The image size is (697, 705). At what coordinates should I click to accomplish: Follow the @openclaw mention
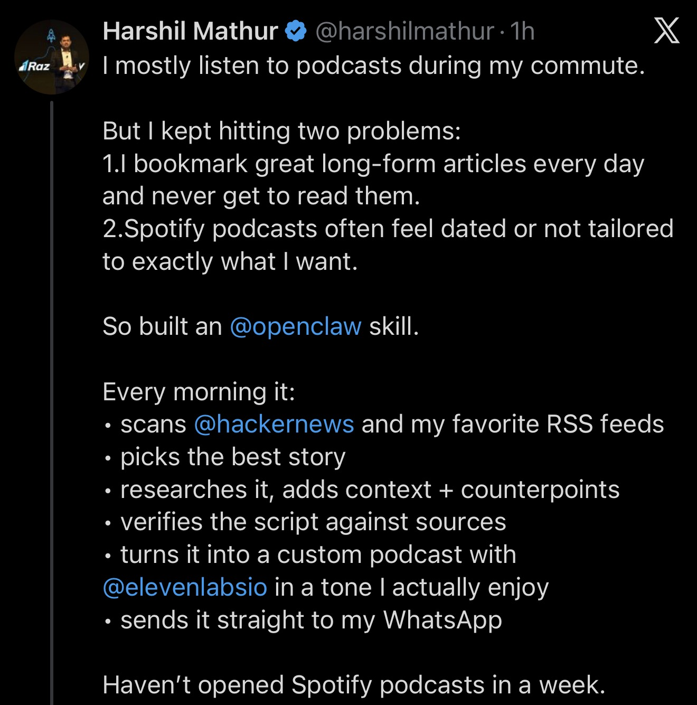pyautogui.click(x=296, y=326)
